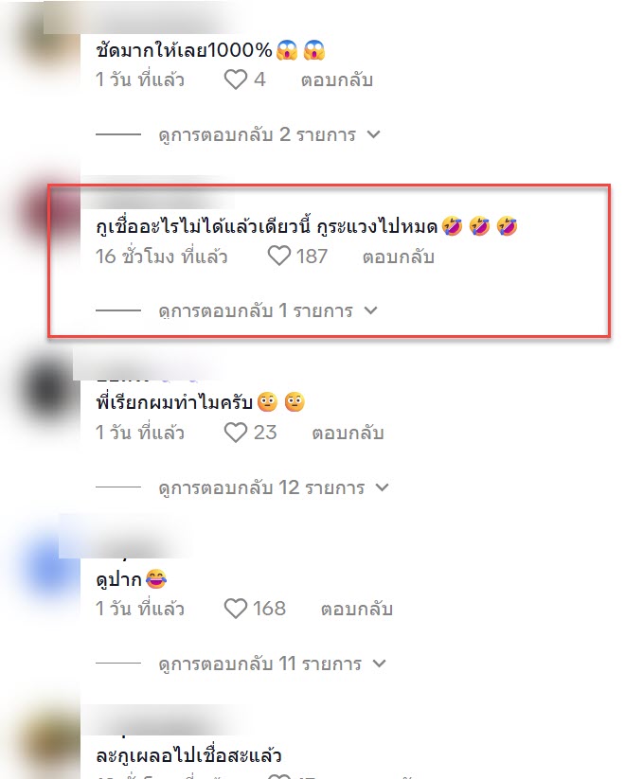Image resolution: width=643 pixels, height=779 pixels.
Task: Click ตอบกลับ on the 16-hour-old comment
Action: 399,257
